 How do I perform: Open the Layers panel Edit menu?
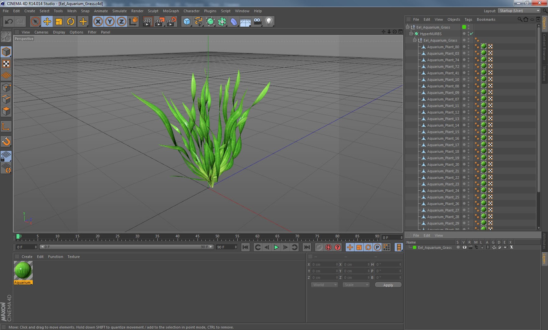(427, 235)
